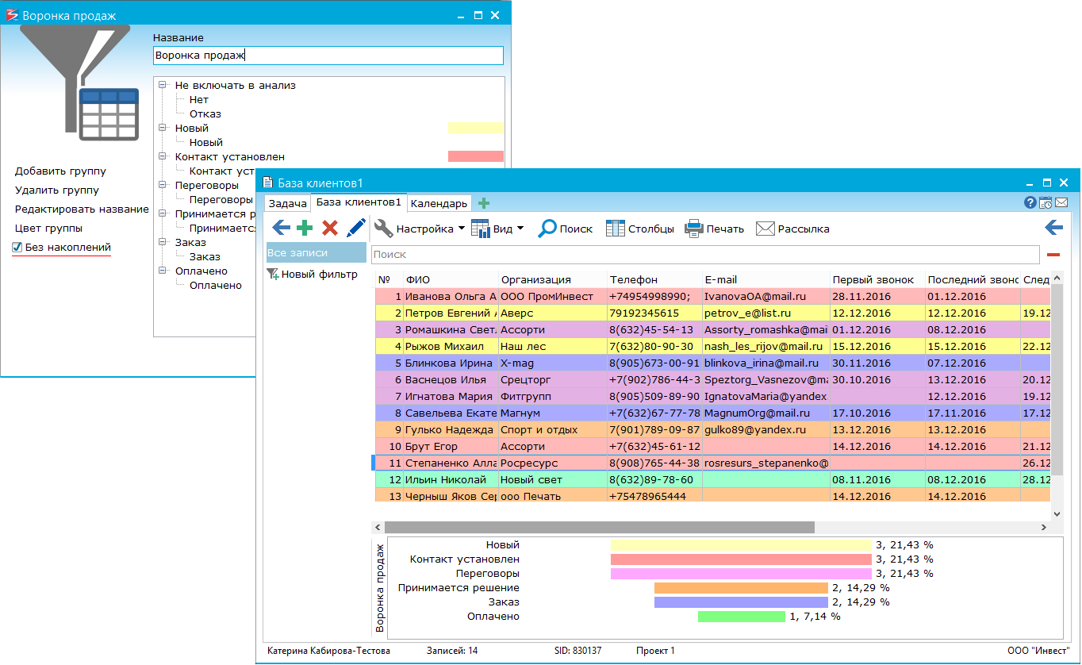Click Записей: 14 in status bar

[x=452, y=651]
